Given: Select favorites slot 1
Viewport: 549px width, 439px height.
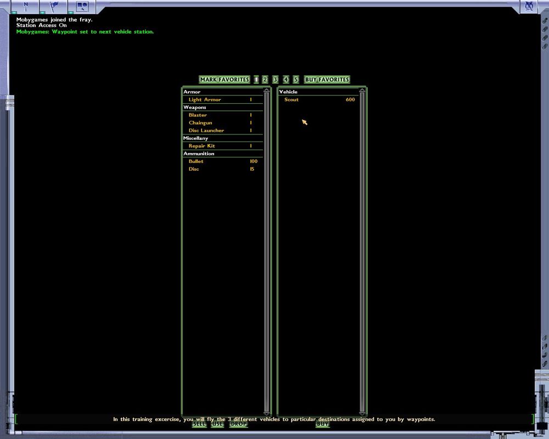Looking at the screenshot, I should [256, 80].
